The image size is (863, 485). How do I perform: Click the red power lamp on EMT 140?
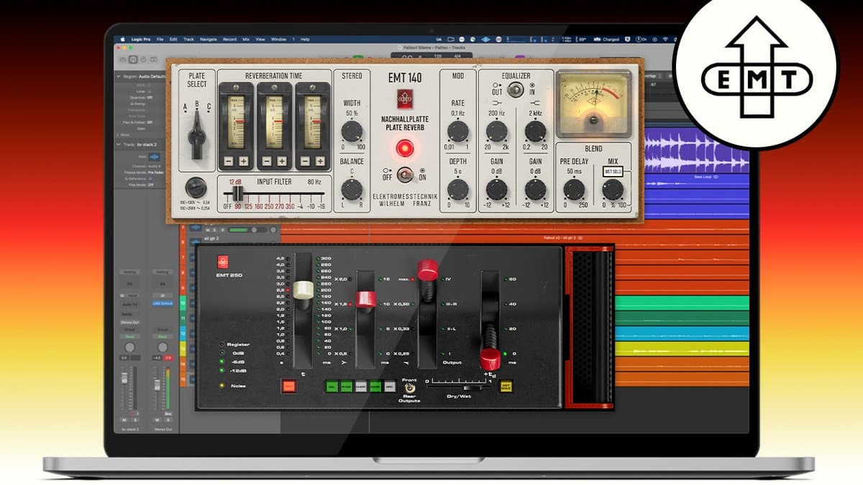pos(405,149)
